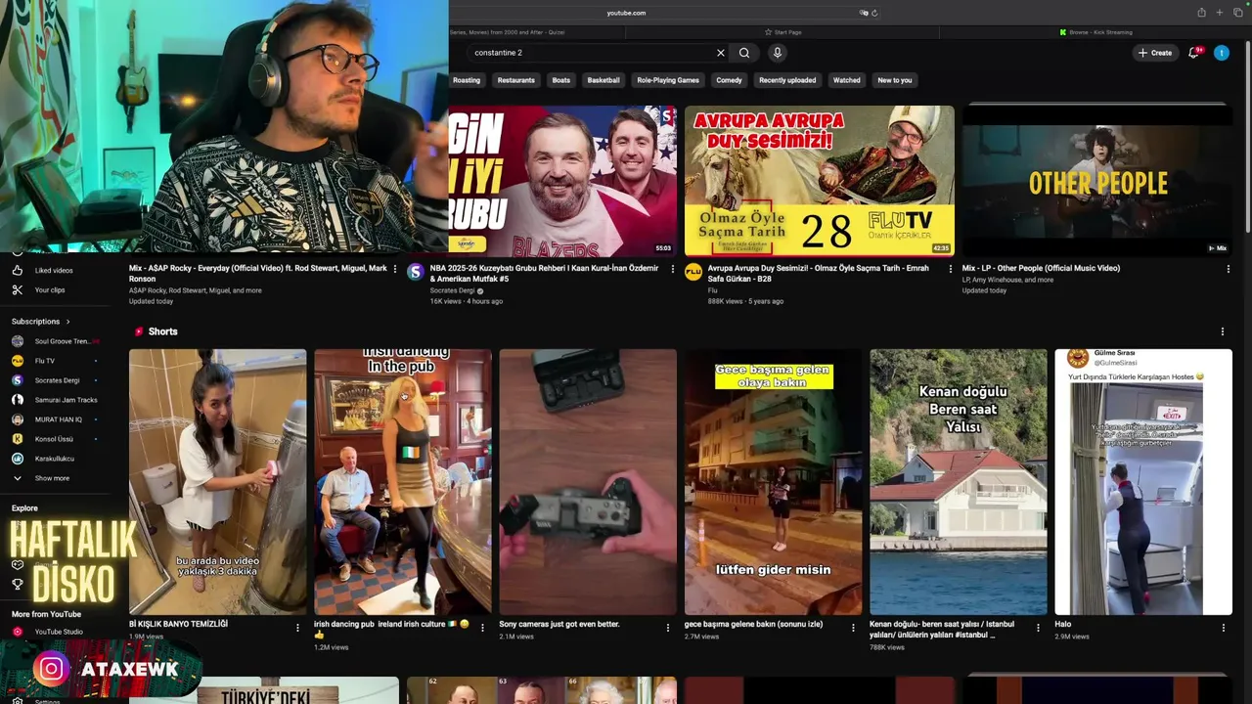Clear the search box with the X icon
This screenshot has height=704, width=1252.
[x=721, y=53]
